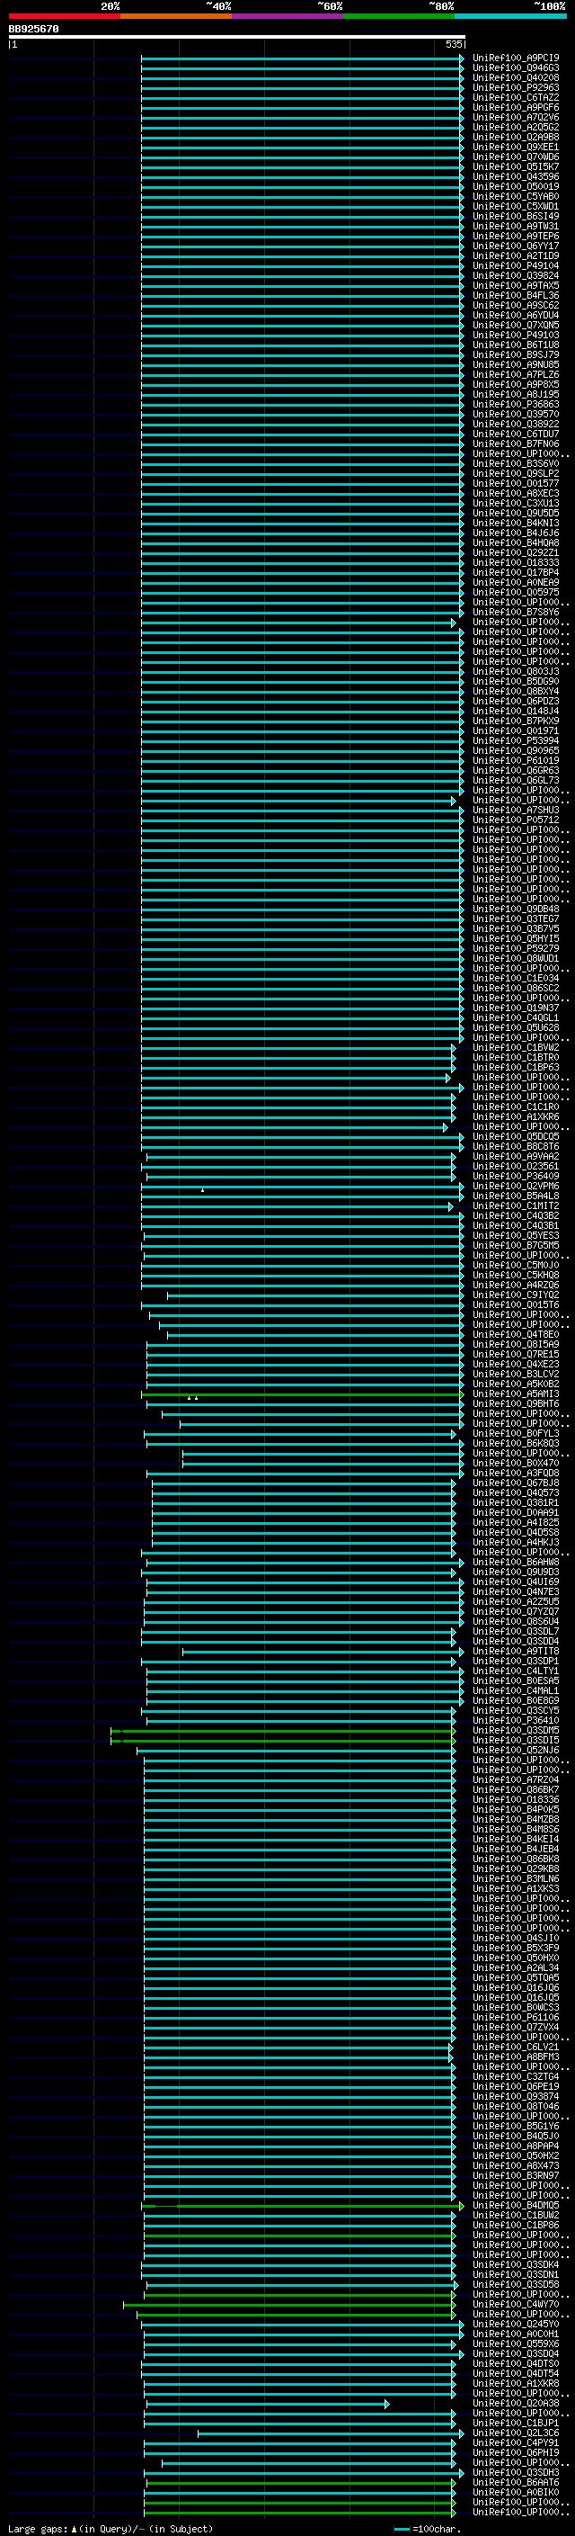Open the UniRef100_C4Q3B1 entry

click(516, 1225)
